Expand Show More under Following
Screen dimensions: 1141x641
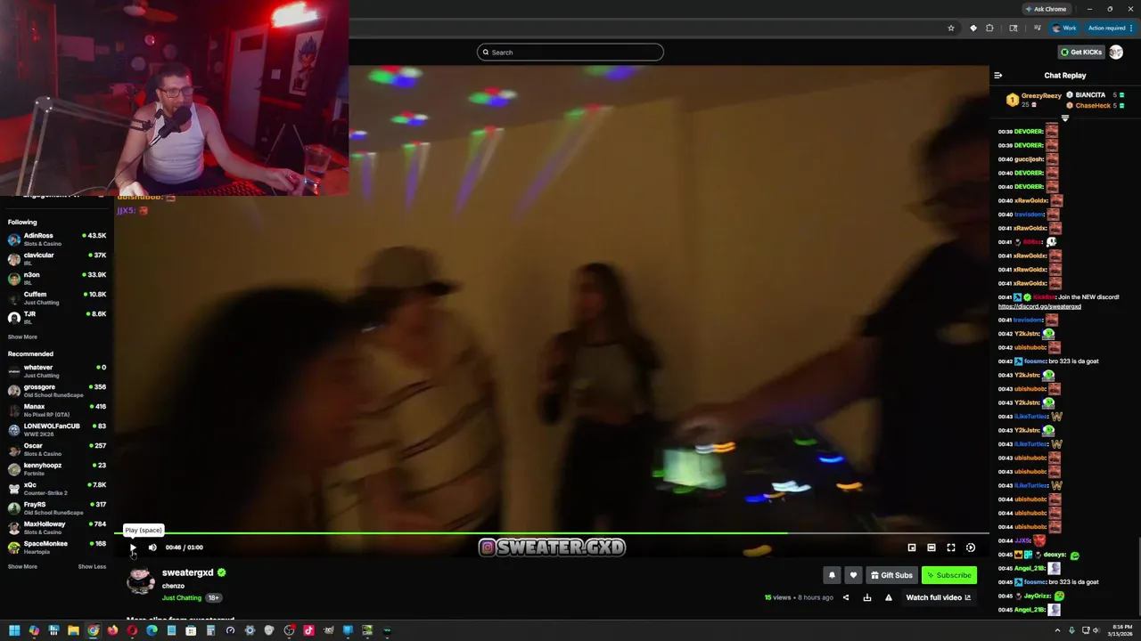22,337
